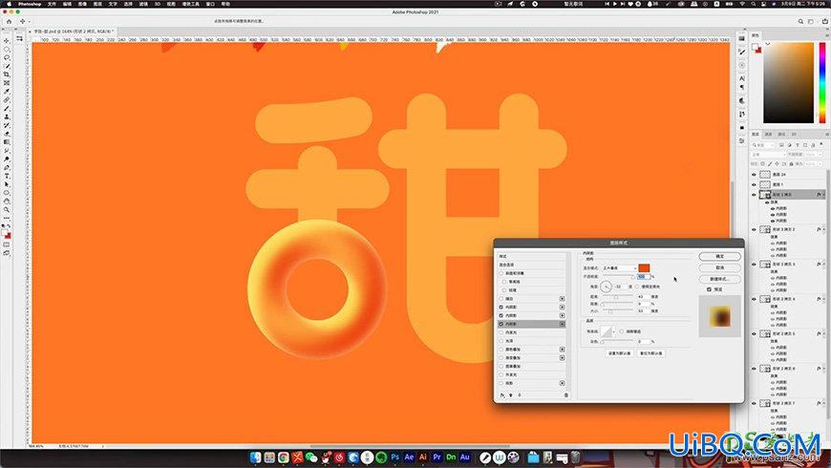Enable the Outer Glow style checkbox
Viewport: 831px width, 468px height.
click(x=501, y=374)
